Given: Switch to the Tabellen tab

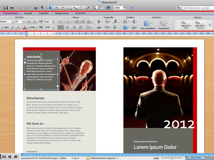Looking at the screenshot, I should pyautogui.click(x=43, y=13).
